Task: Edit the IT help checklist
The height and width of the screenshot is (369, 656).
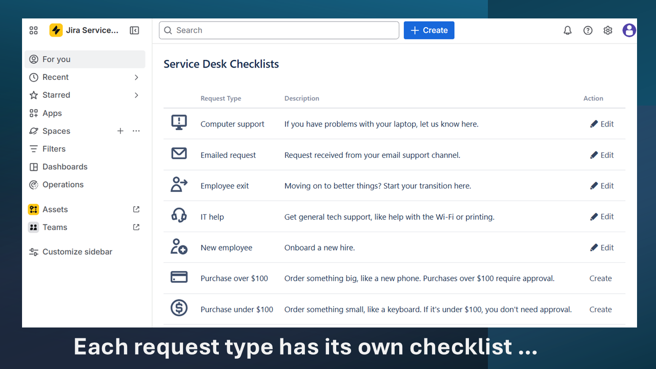Action: click(602, 216)
